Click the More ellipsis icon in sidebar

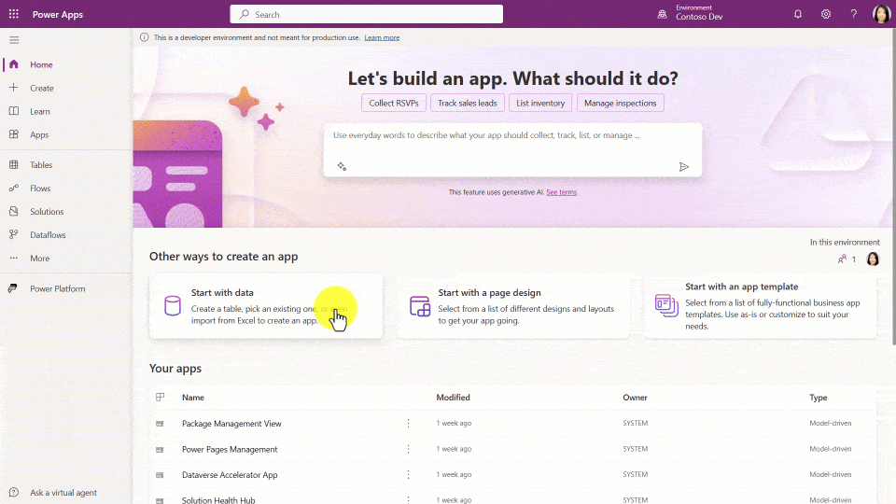(x=14, y=258)
